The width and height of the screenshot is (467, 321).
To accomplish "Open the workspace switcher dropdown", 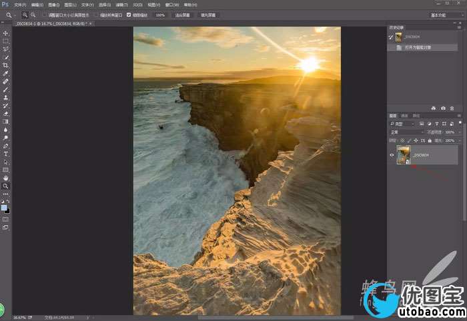I will coord(447,15).
